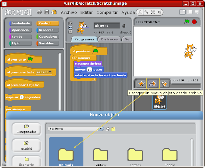Screen dimensions: 205x168
Task: Open the Compartir menu
Action: [107, 12]
